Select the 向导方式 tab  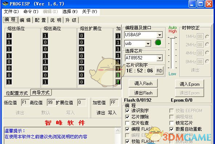click(x=41, y=93)
